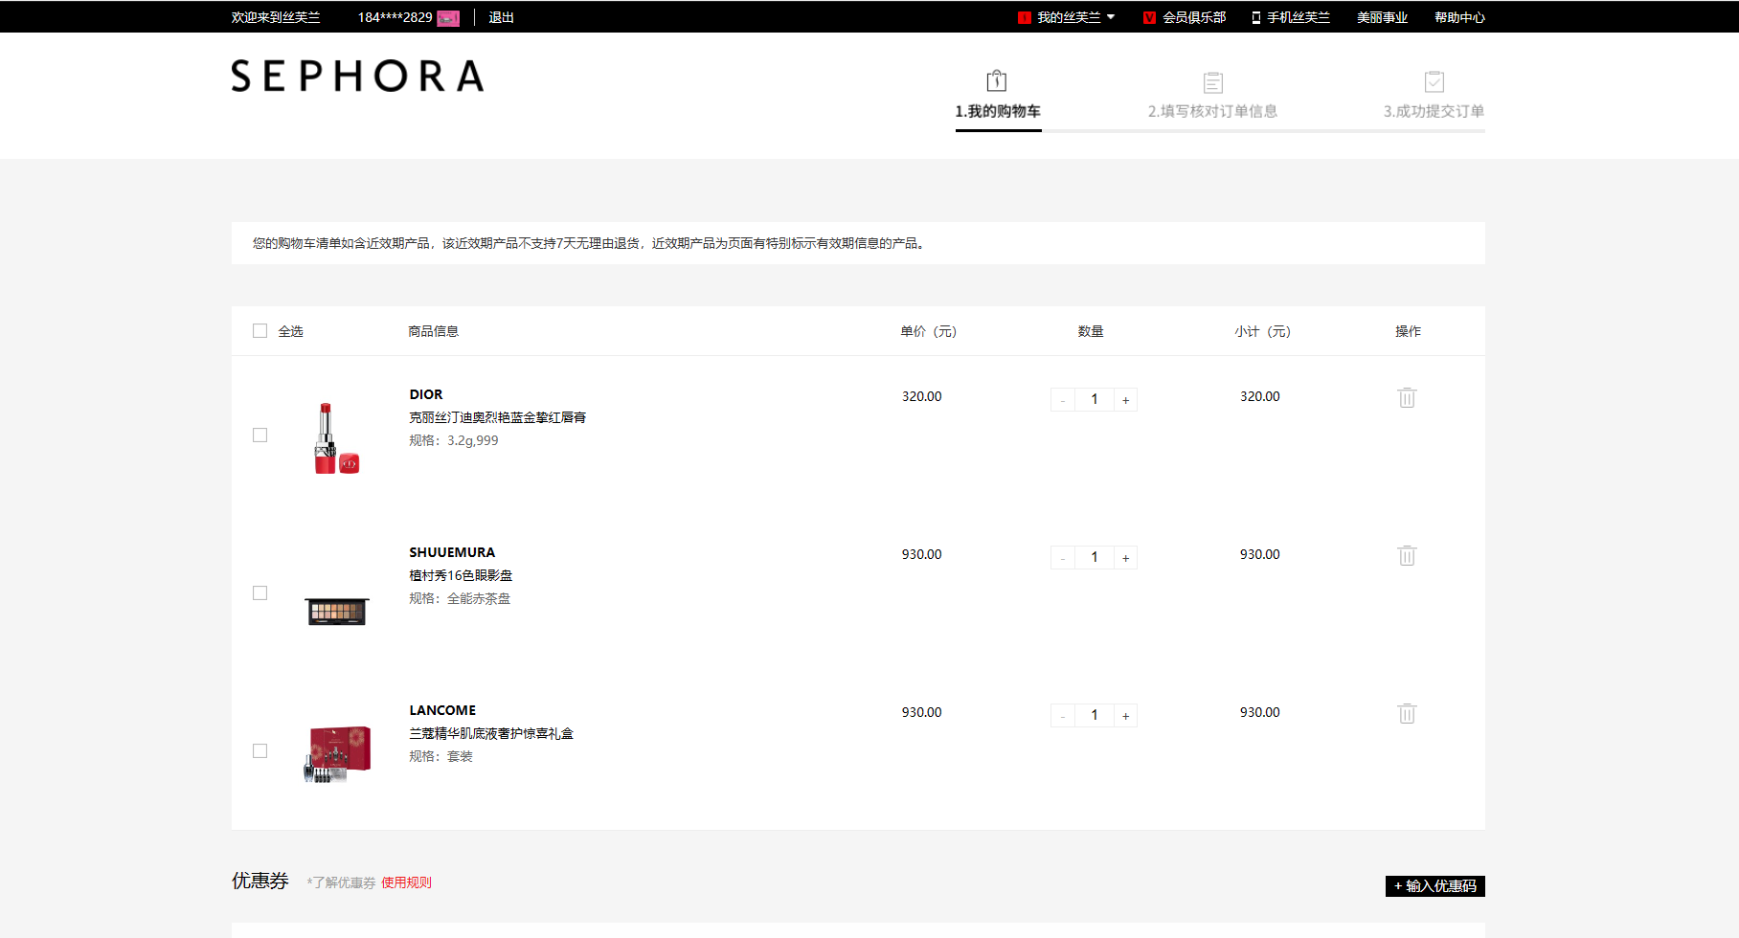Screen dimensions: 1739x938
Task: Click the shopping bag step icon
Action: click(x=996, y=81)
